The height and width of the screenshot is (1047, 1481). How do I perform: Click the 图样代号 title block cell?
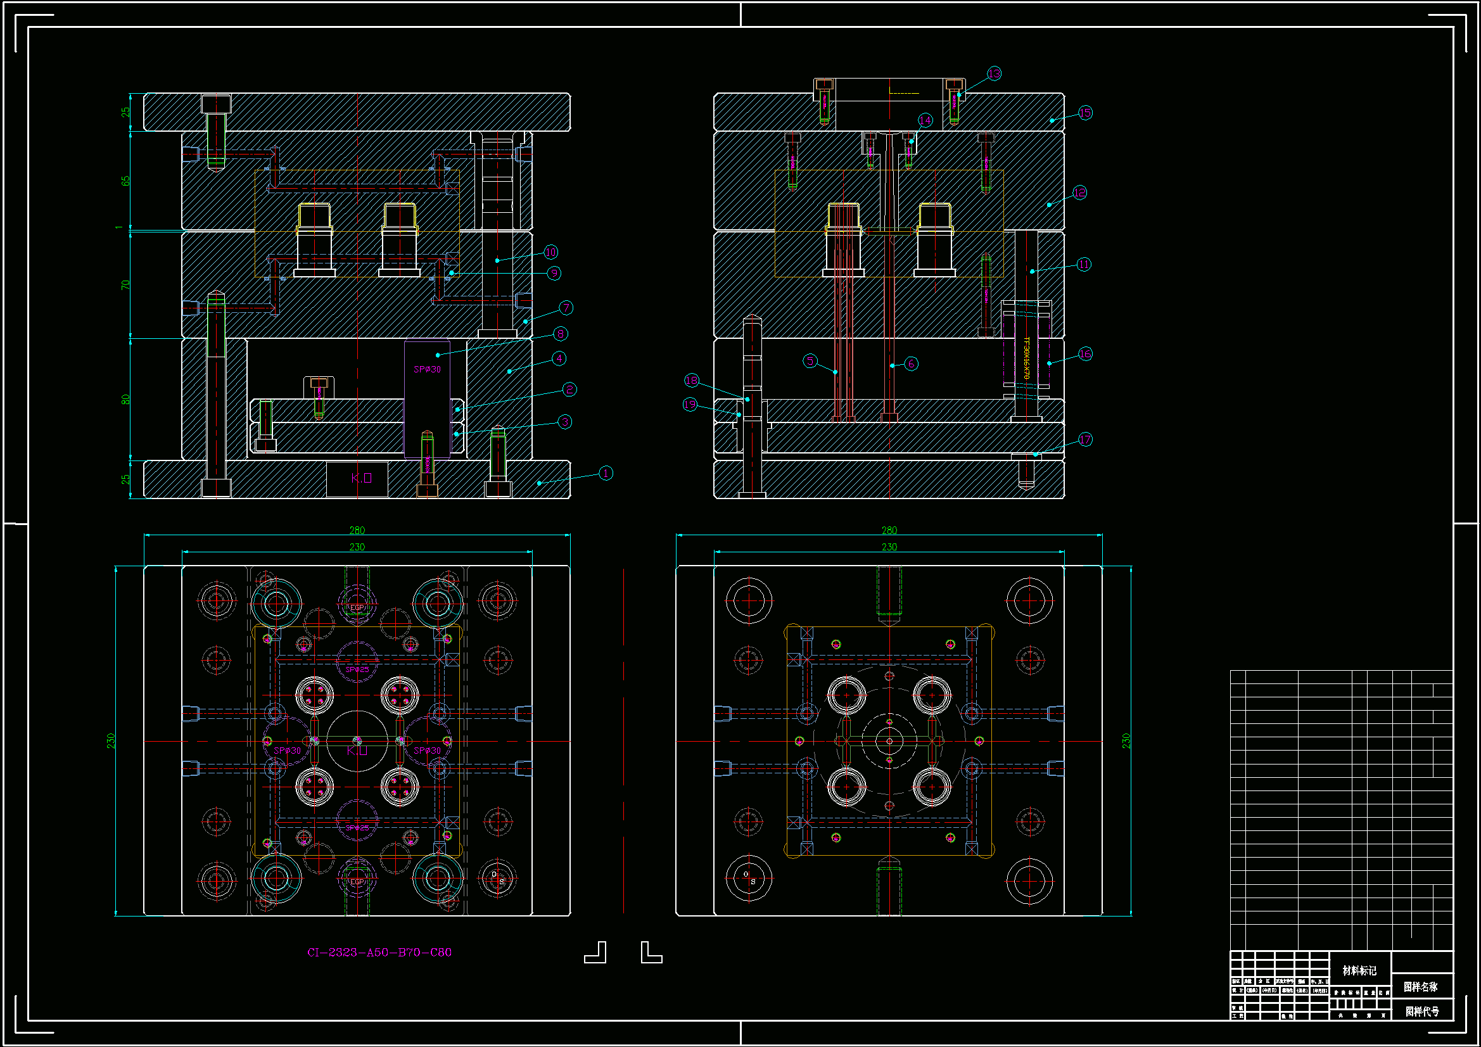[x=1421, y=1011]
